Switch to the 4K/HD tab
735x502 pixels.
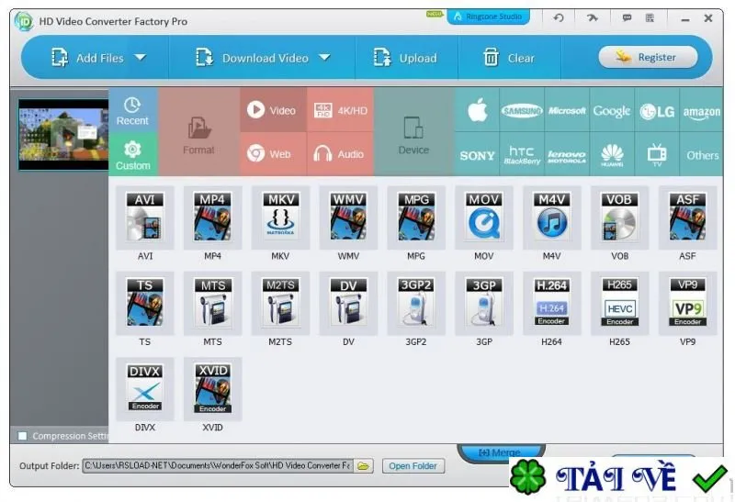(340, 110)
